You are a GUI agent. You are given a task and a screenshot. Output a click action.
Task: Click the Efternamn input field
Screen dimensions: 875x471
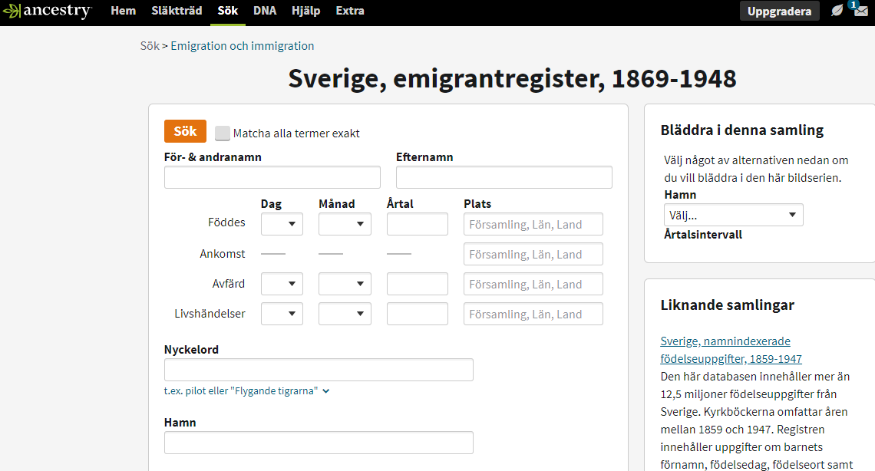(x=504, y=177)
